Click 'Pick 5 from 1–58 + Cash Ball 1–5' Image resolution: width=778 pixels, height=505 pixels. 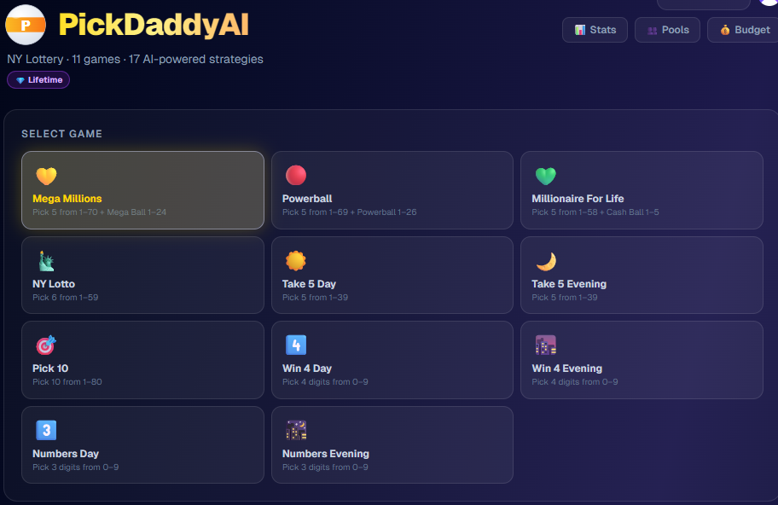point(595,212)
